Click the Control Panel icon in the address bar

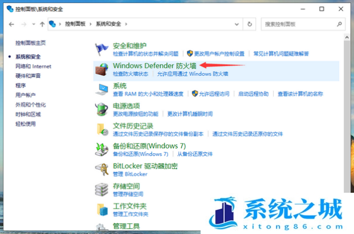(x=53, y=24)
